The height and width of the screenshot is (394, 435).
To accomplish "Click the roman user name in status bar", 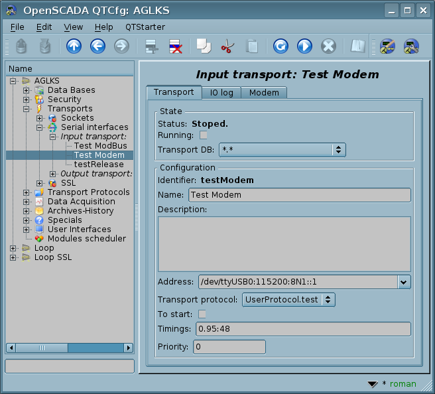I will (403, 384).
